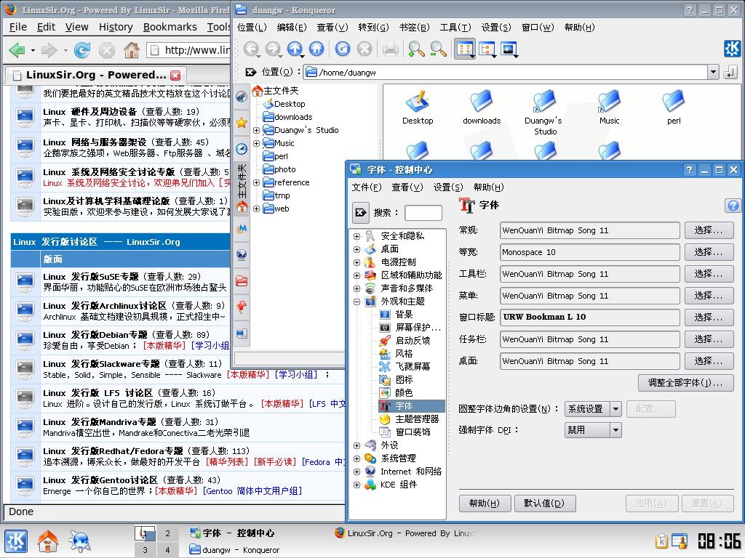Open the Control Center 设置(S) menu
The width and height of the screenshot is (745, 558).
pos(447,187)
